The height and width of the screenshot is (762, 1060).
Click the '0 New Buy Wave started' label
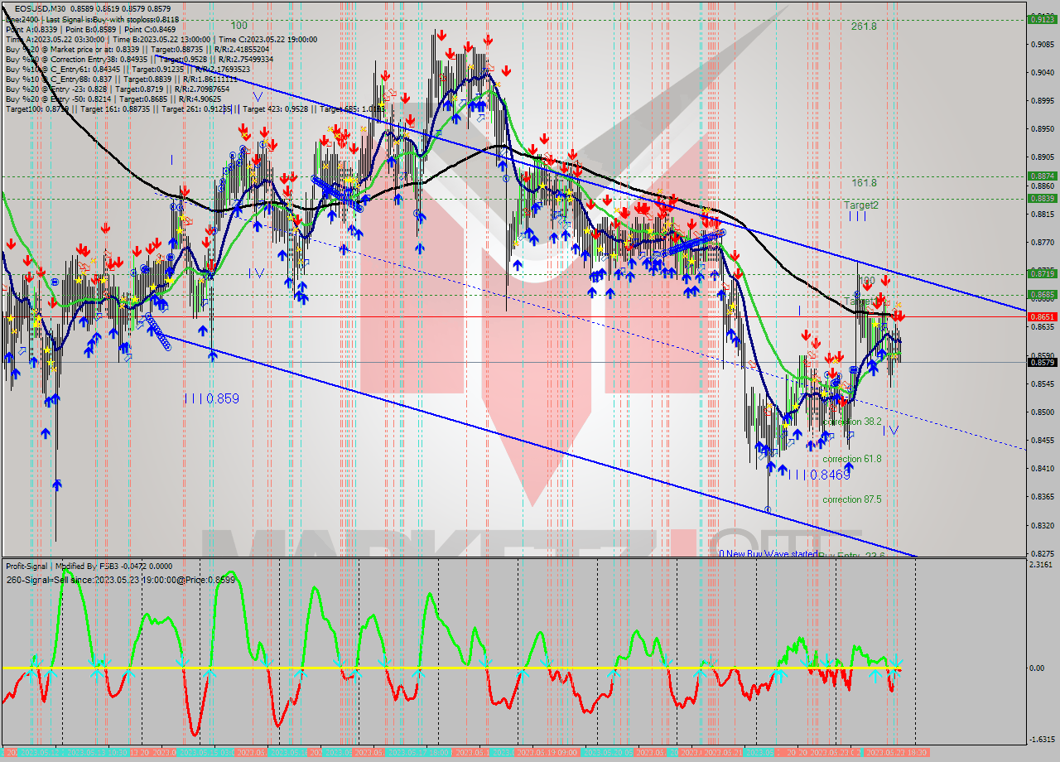coord(768,553)
